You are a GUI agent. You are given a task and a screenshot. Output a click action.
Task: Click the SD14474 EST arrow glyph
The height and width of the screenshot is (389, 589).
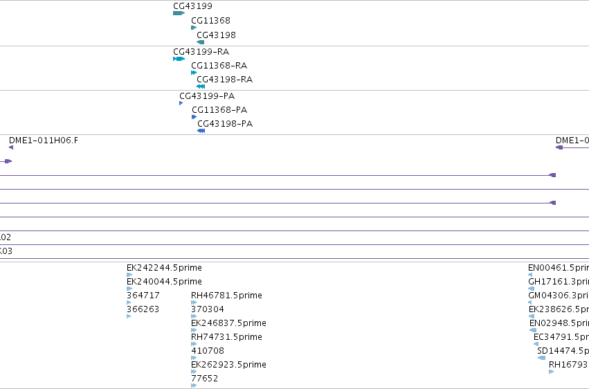click(541, 358)
